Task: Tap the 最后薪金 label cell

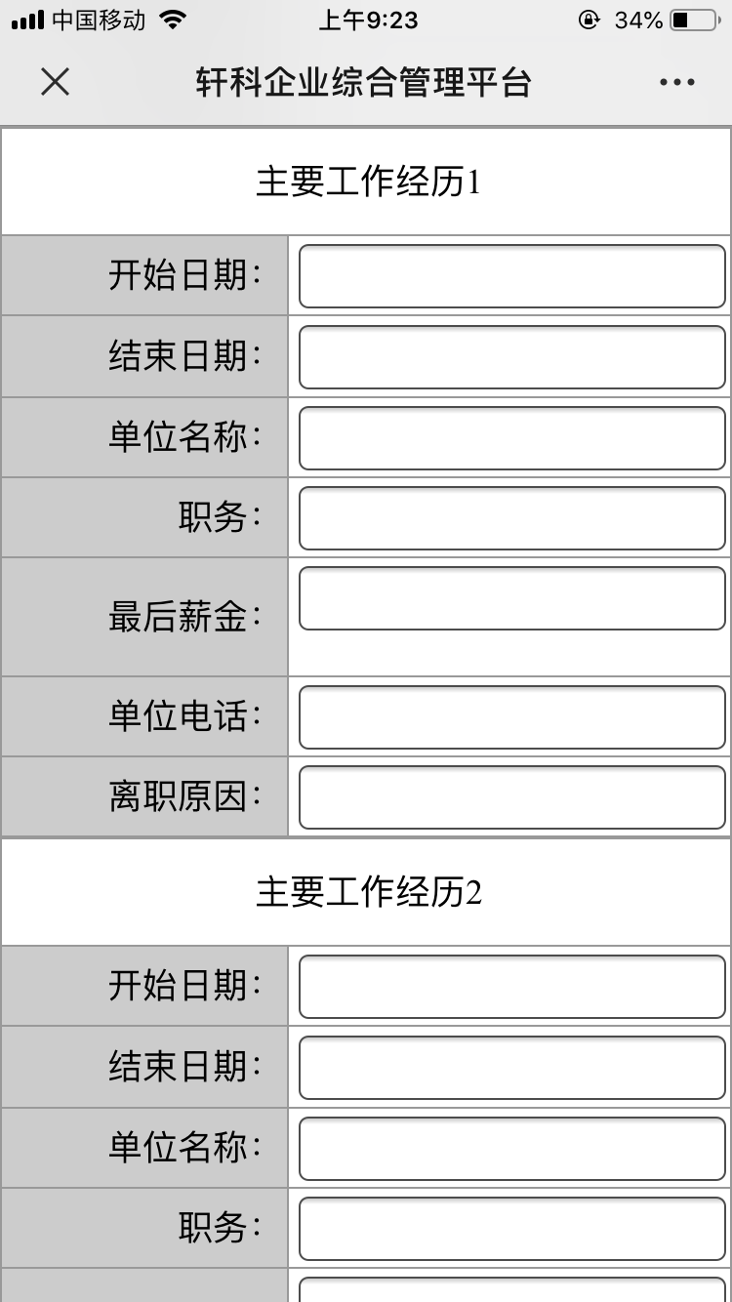Action: point(144,617)
